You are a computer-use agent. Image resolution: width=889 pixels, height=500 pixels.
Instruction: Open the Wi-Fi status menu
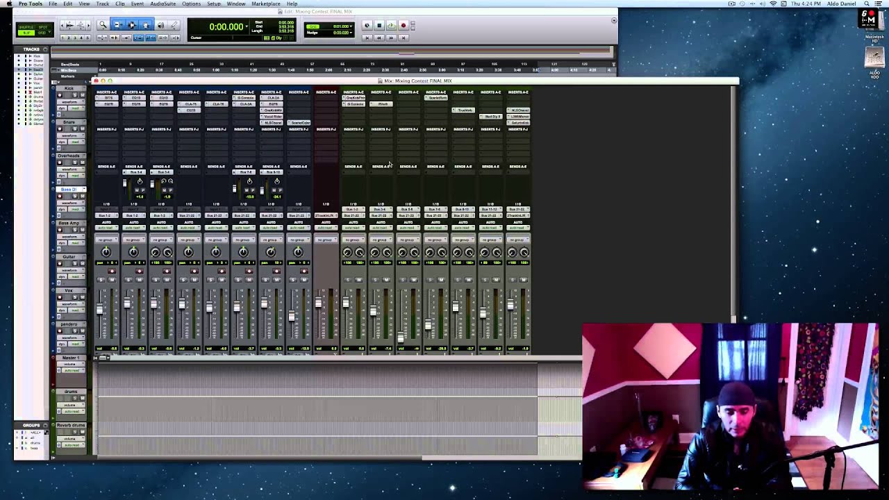773,4
